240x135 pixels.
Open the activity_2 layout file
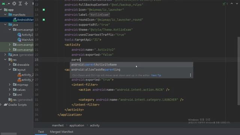[x=25, y=75]
